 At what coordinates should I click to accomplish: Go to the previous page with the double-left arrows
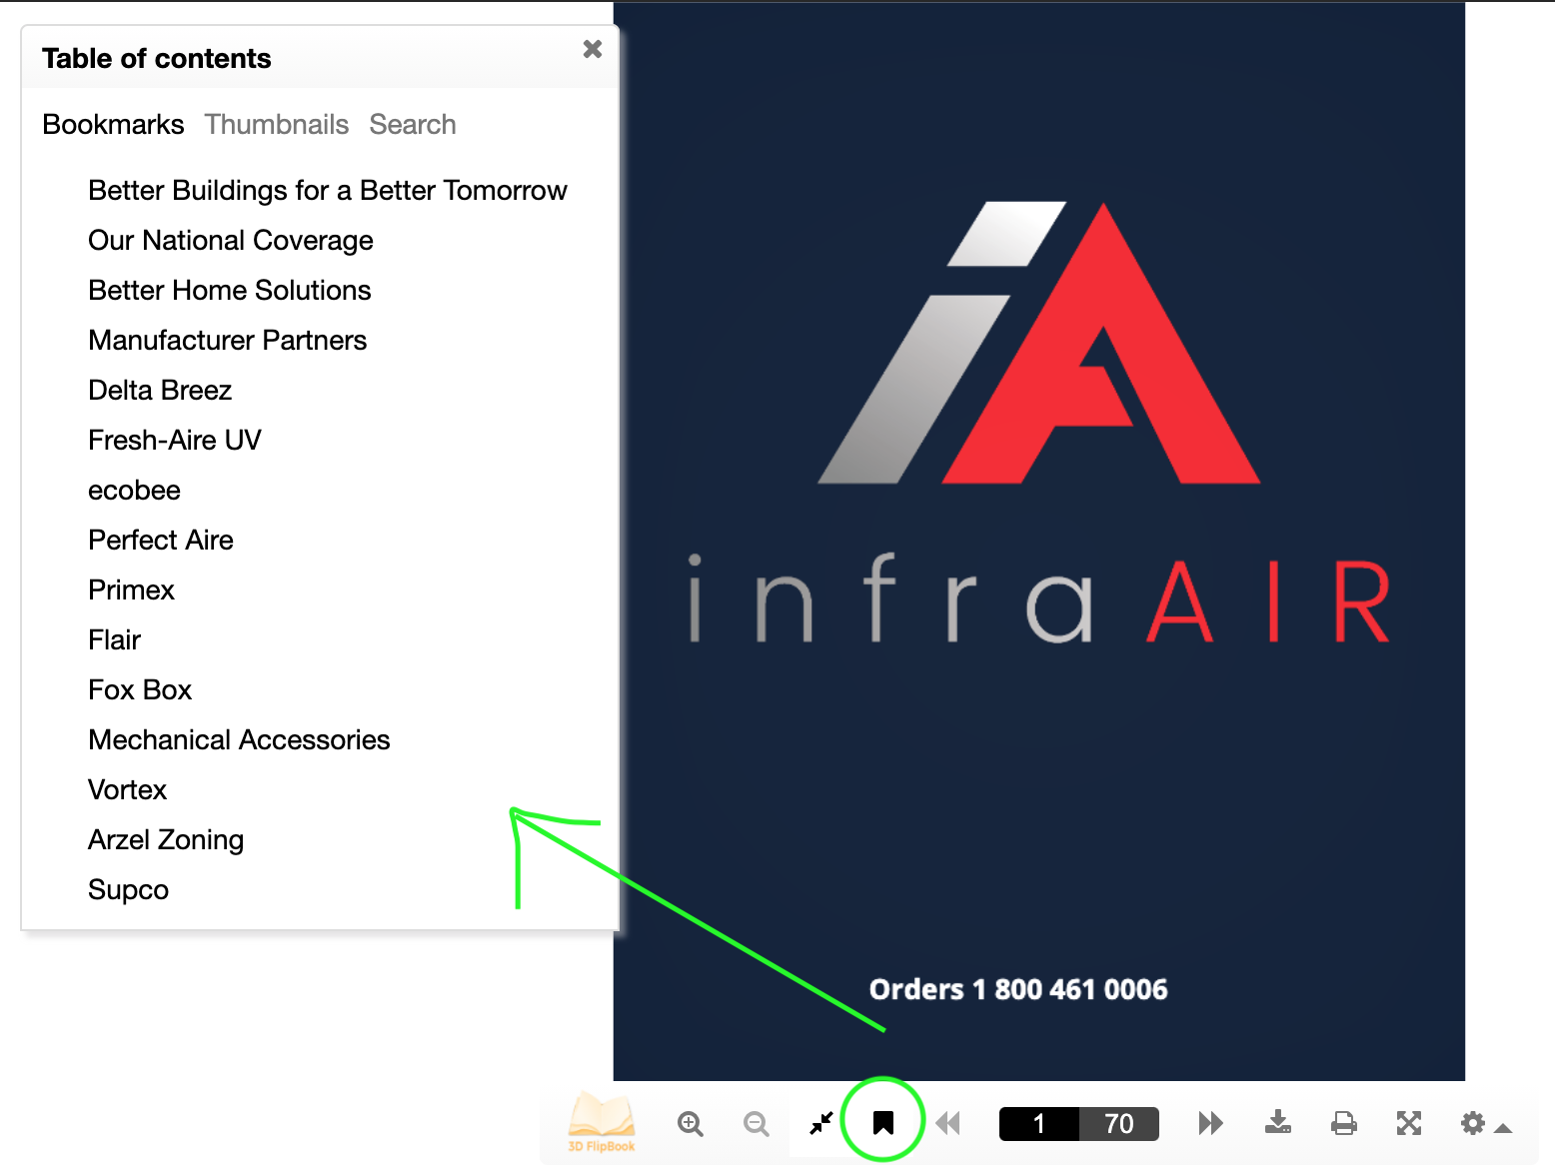948,1123
